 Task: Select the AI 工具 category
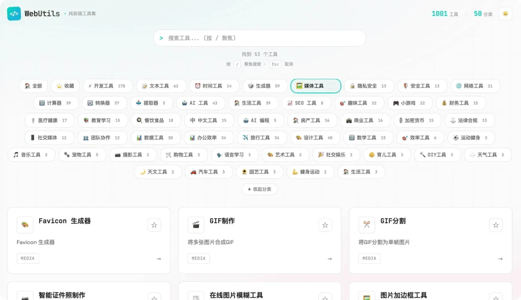click(x=200, y=103)
